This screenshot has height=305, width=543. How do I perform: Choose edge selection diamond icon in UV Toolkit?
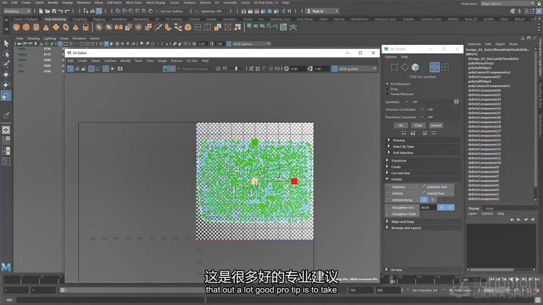(405, 67)
